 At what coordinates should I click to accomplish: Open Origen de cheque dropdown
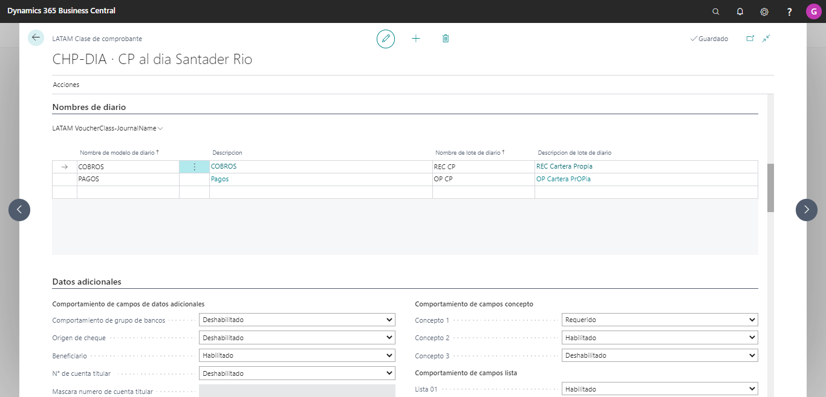click(297, 338)
